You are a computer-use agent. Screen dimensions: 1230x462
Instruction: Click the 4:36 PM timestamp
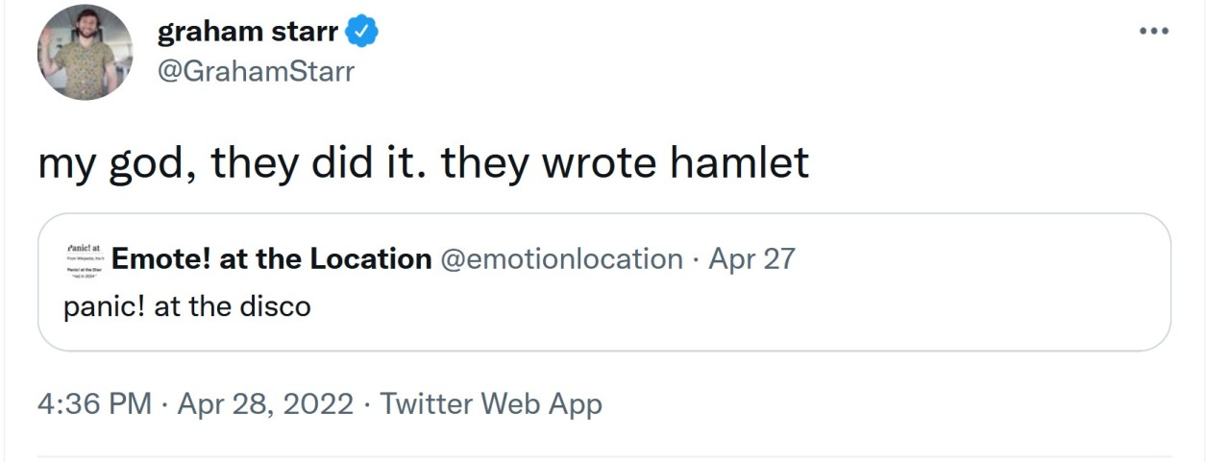tap(94, 403)
